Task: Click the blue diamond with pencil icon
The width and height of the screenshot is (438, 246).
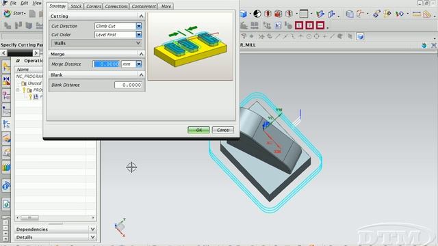Action: [376, 14]
